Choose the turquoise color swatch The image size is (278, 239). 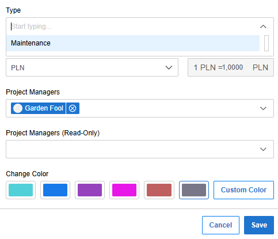coord(21,190)
